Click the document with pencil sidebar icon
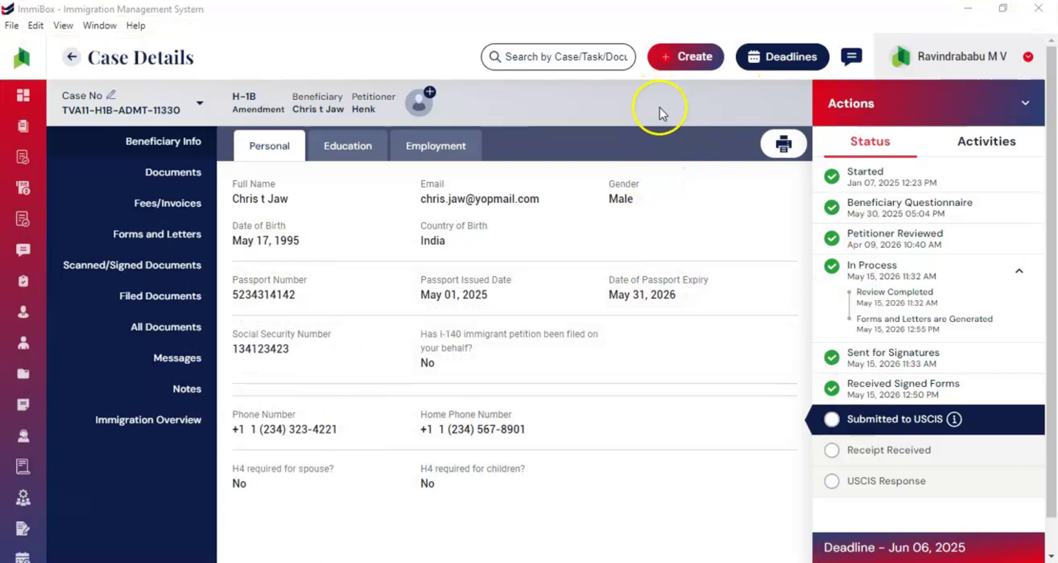Screen dimensions: 1058x563 pyautogui.click(x=23, y=529)
